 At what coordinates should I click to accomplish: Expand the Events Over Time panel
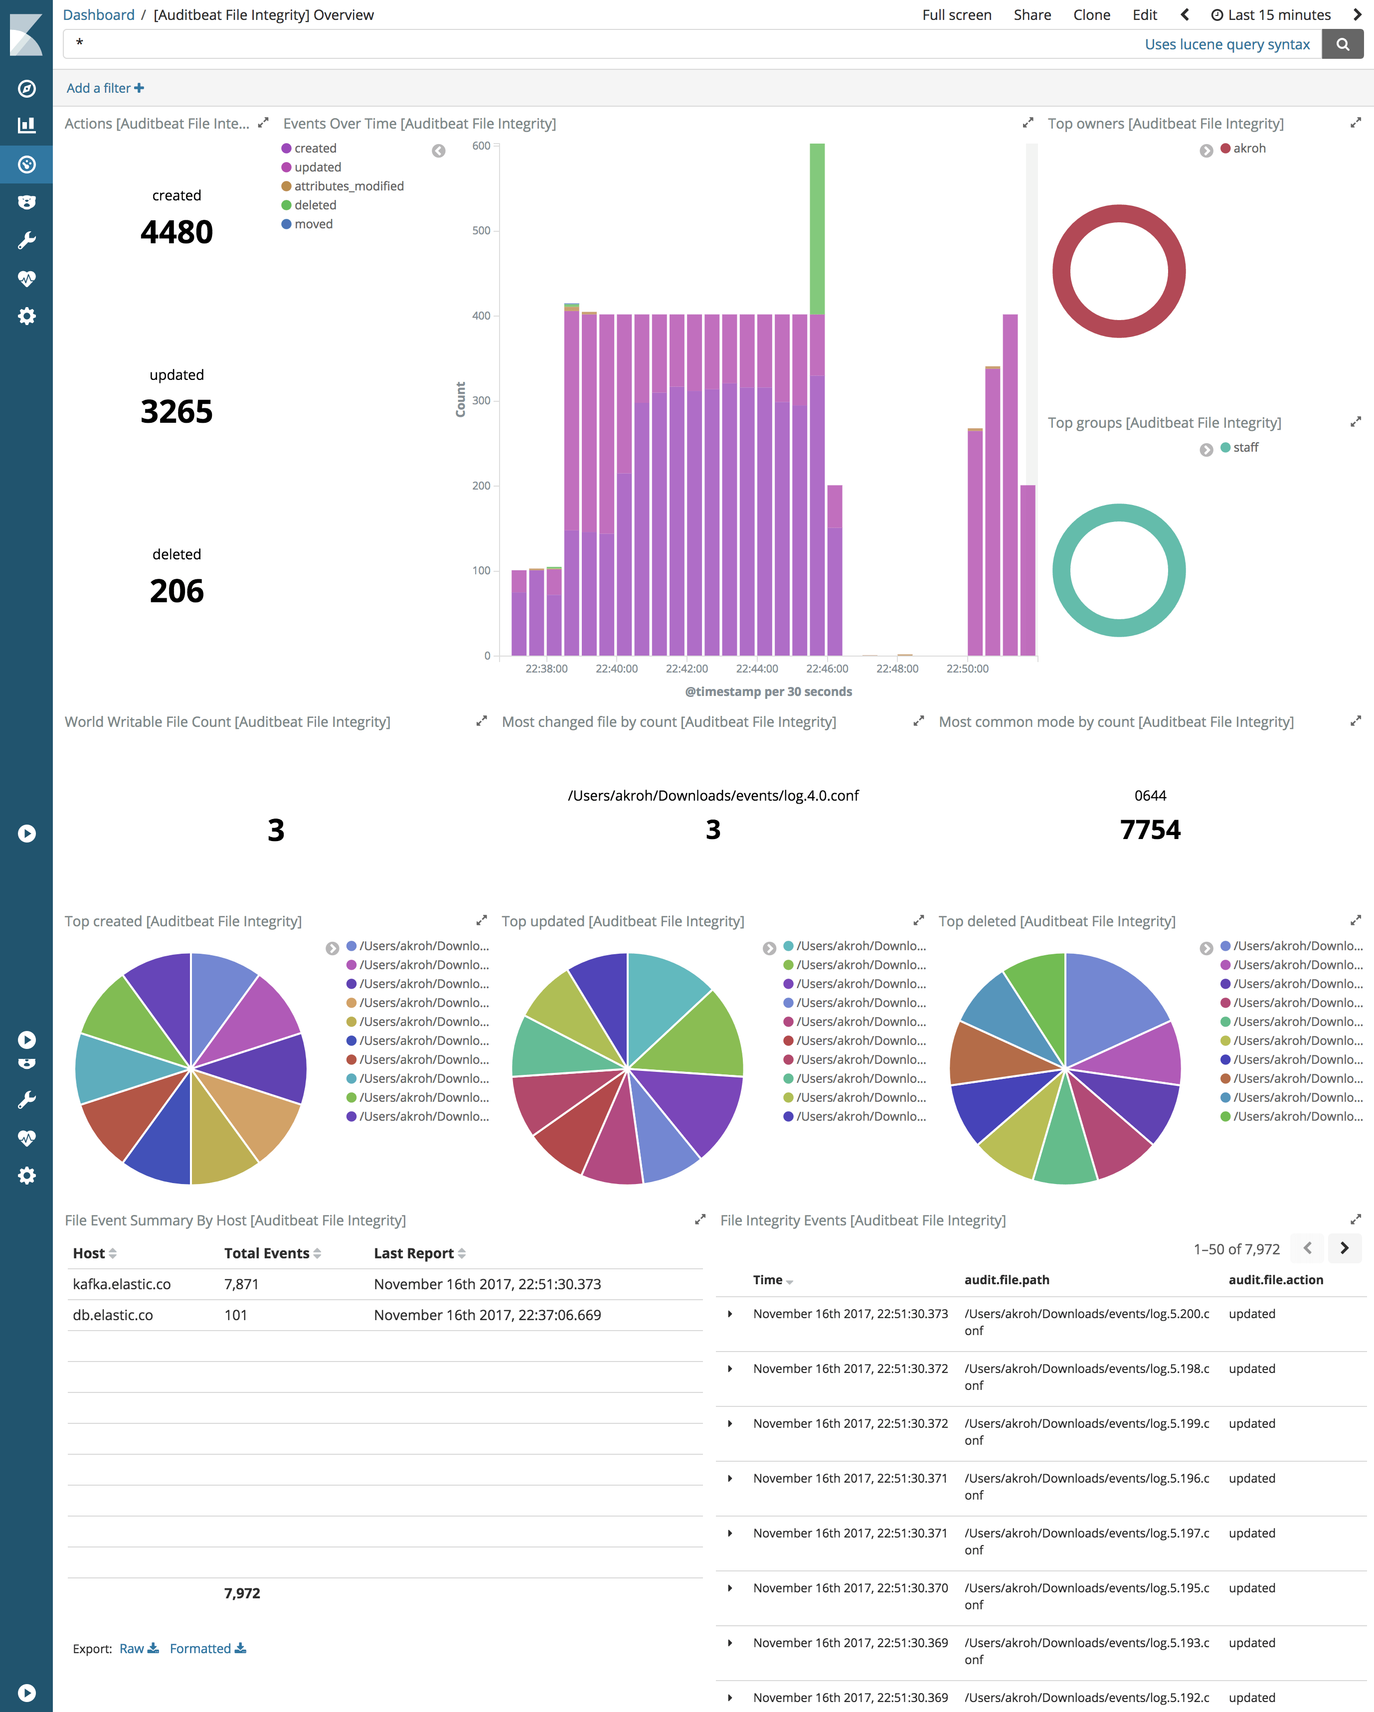pos(1030,123)
